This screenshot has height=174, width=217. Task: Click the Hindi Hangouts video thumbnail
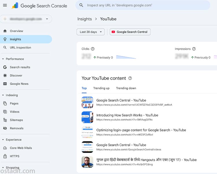pos(87,162)
